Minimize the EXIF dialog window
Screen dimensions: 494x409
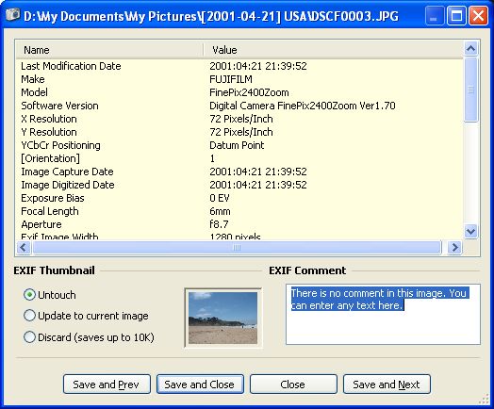tap(435, 15)
